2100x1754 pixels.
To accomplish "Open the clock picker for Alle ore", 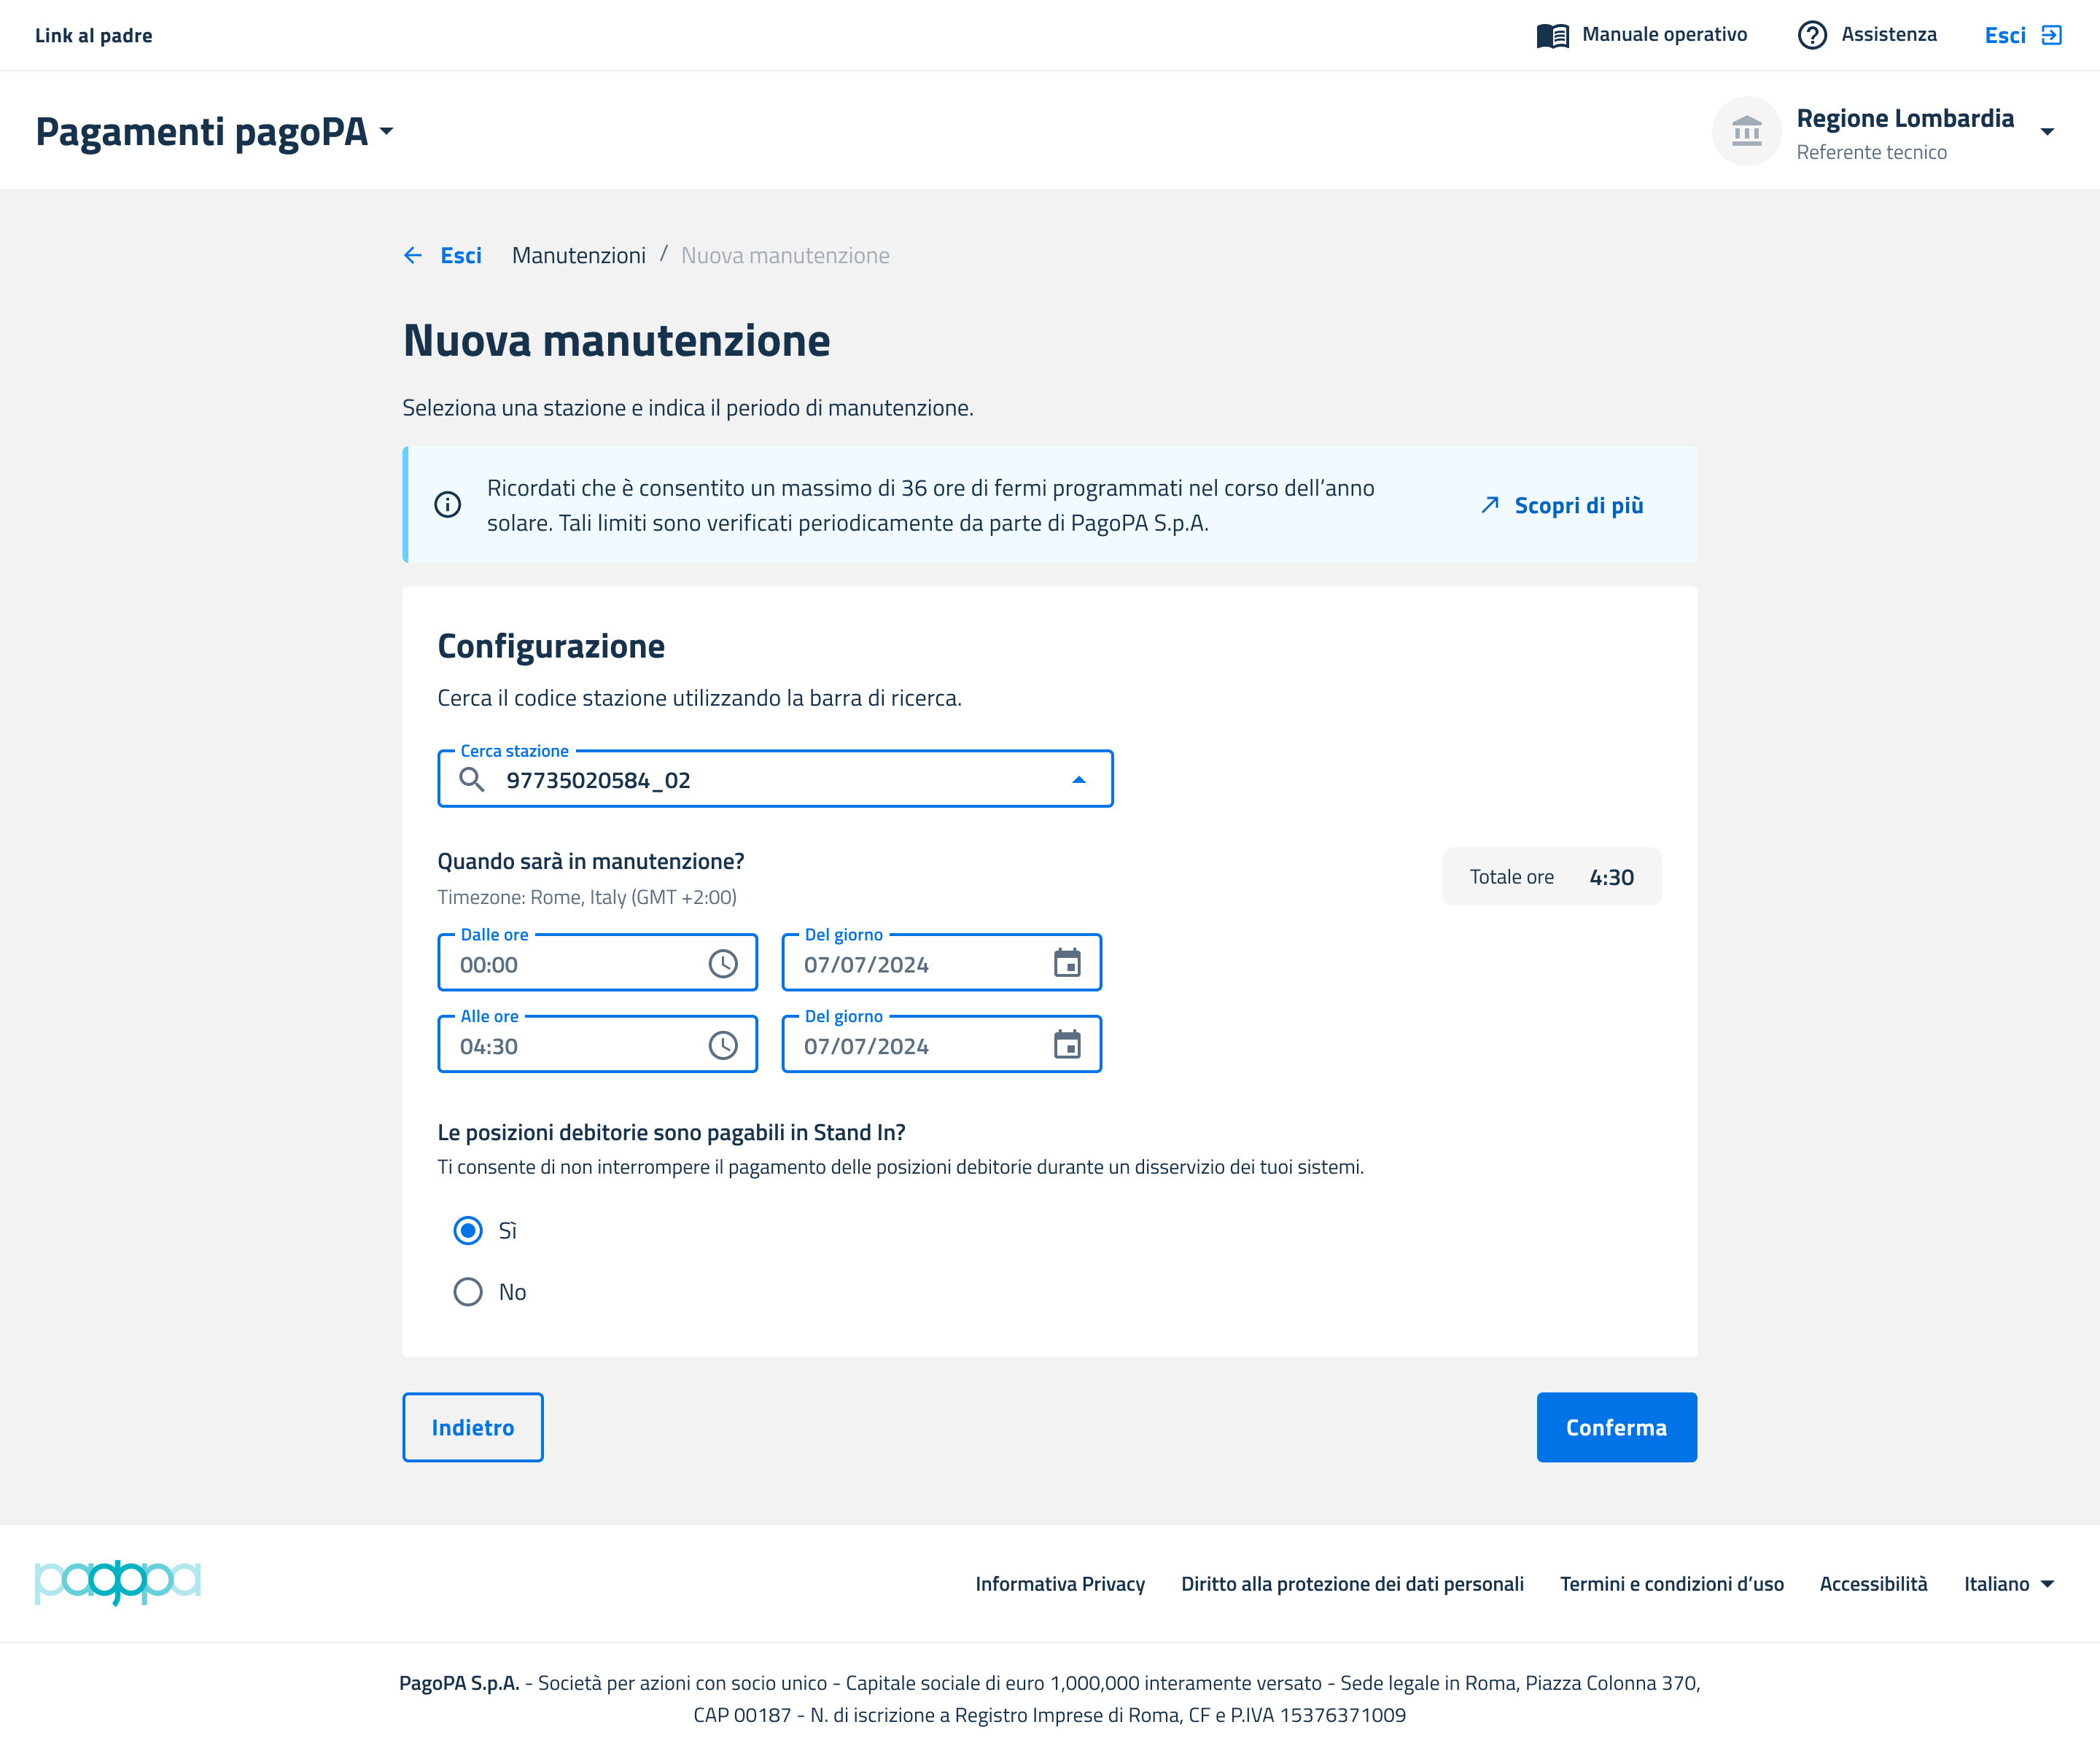I will click(x=722, y=1046).
